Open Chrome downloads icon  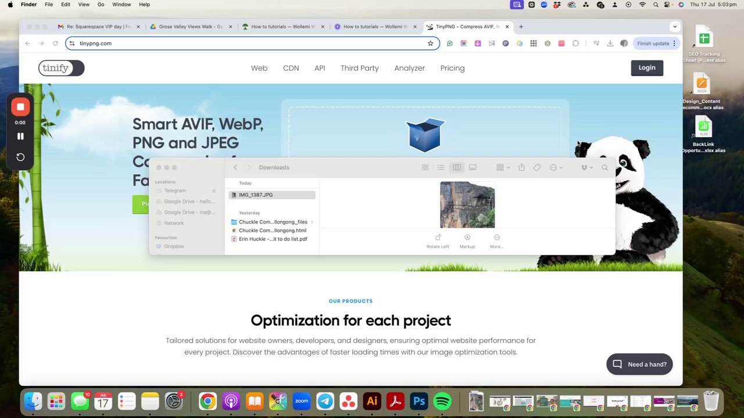point(610,44)
